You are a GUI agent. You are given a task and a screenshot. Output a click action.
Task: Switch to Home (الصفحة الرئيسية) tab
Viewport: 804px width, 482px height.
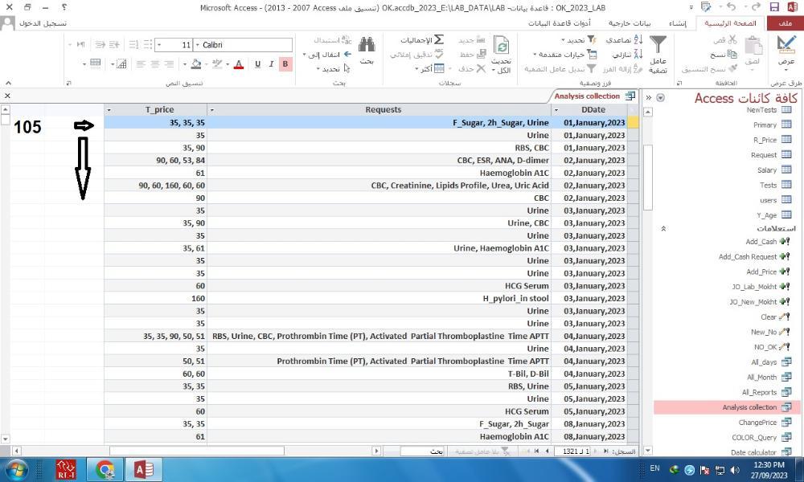click(x=730, y=23)
